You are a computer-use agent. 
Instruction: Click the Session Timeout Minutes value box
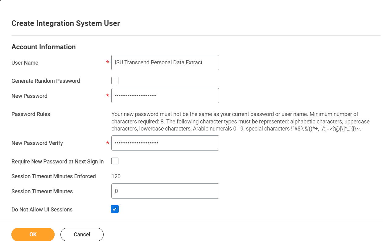(x=165, y=191)
